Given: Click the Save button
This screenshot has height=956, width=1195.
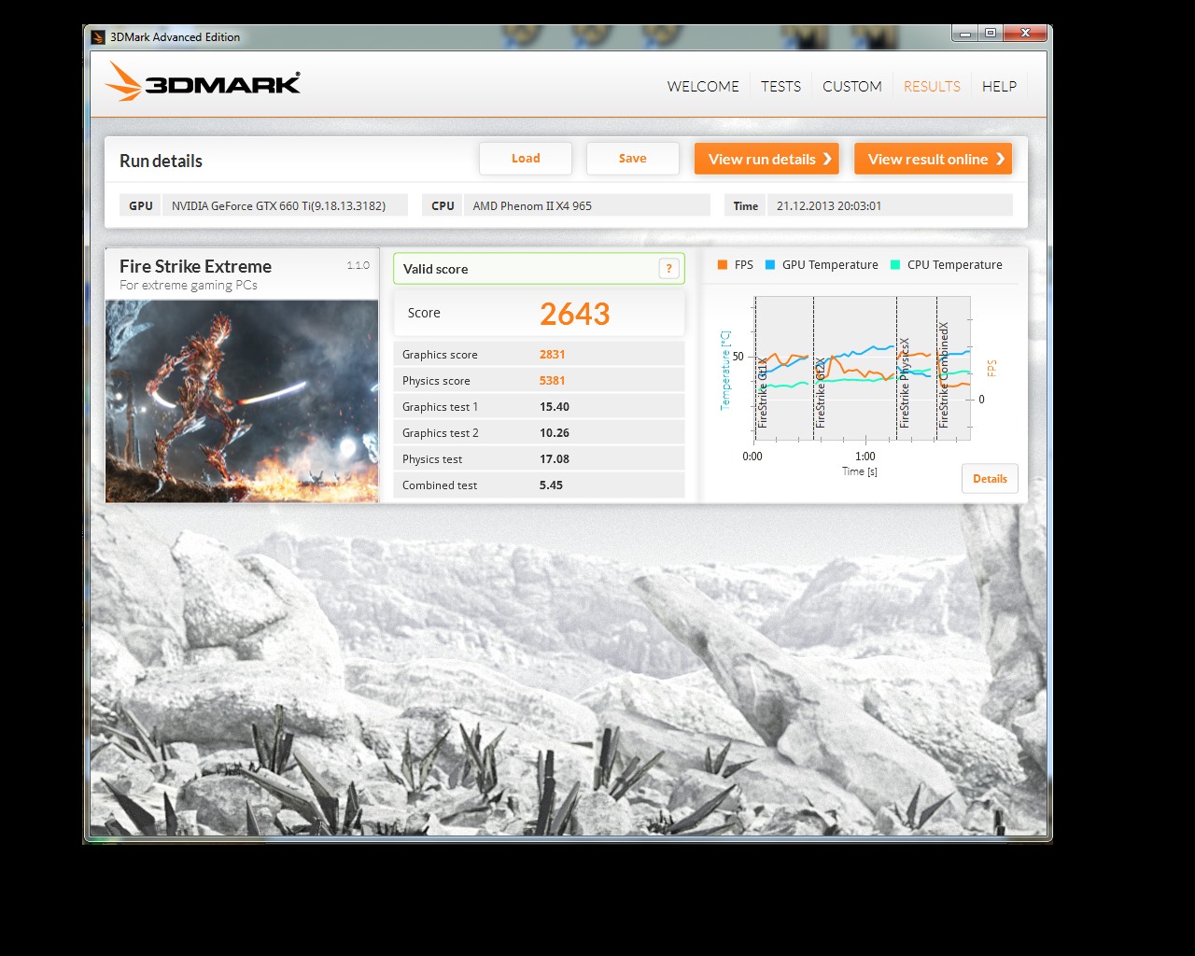Looking at the screenshot, I should coord(633,159).
